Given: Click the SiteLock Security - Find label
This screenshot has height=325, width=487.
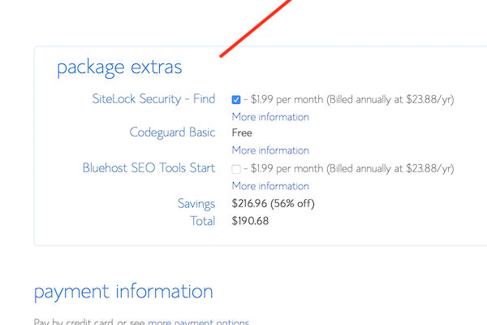Looking at the screenshot, I should point(153,99).
